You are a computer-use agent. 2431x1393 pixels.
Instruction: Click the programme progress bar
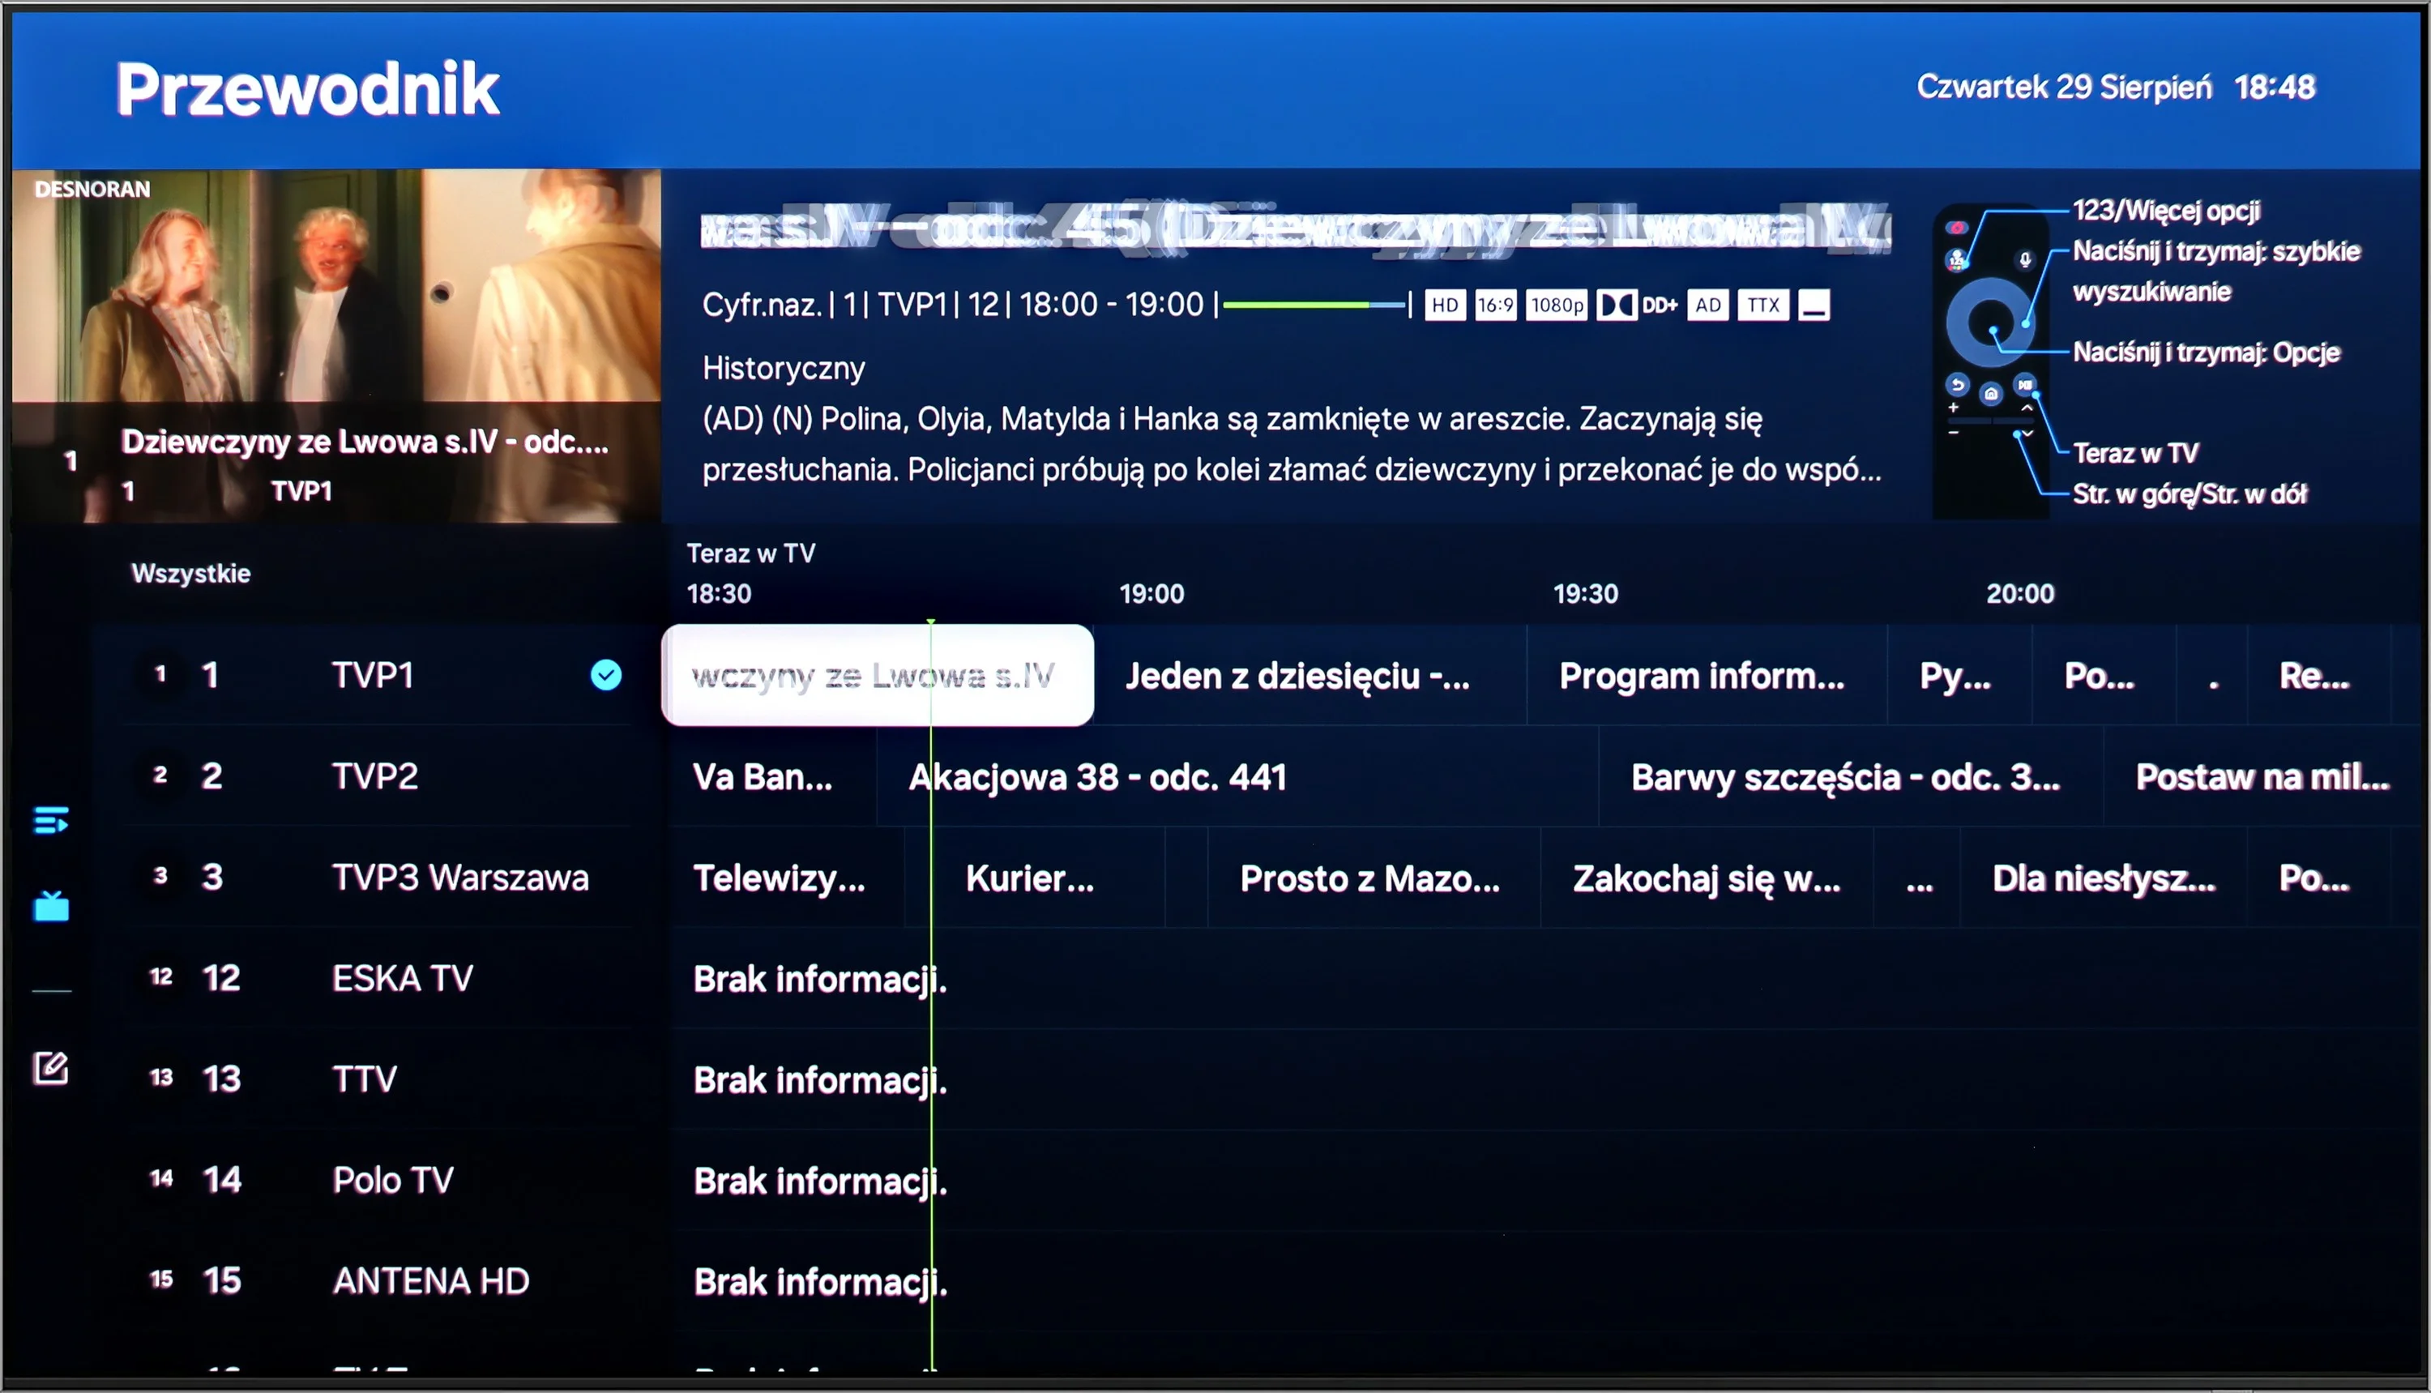click(x=1314, y=306)
